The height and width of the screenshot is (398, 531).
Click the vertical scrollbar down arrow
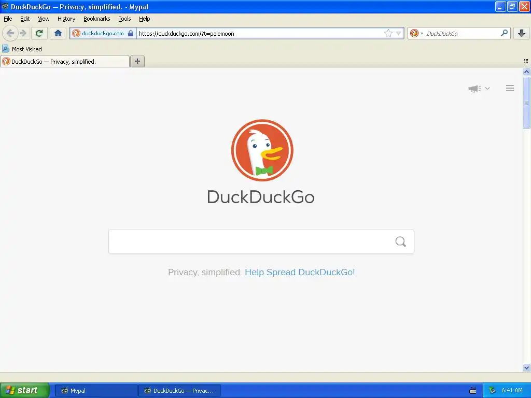526,367
